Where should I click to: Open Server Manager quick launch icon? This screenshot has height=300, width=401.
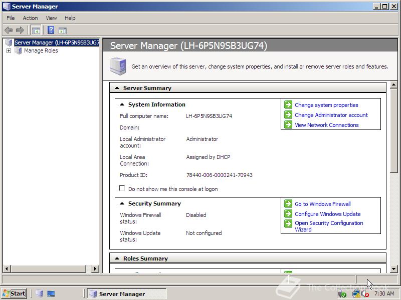tap(40, 293)
